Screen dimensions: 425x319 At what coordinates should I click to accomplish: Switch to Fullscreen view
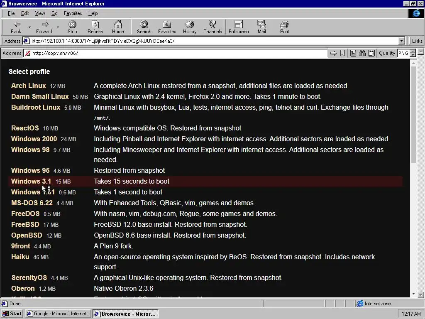pos(239,27)
